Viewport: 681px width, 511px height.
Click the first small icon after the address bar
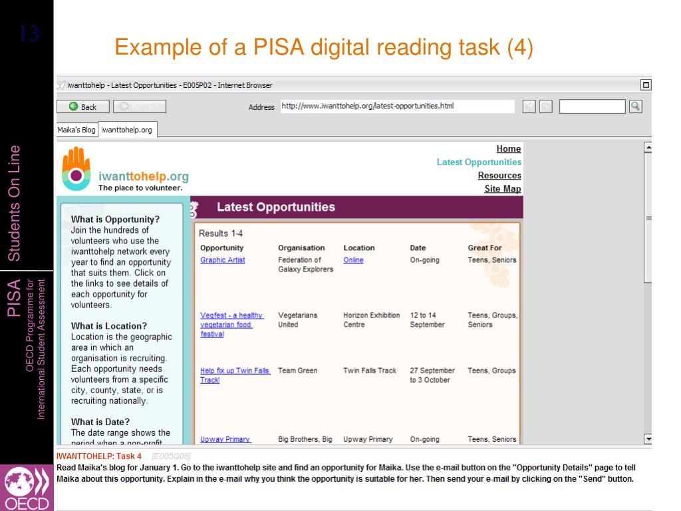(529, 106)
